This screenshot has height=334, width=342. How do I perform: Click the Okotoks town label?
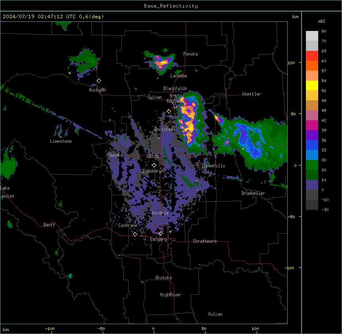pos(163,278)
